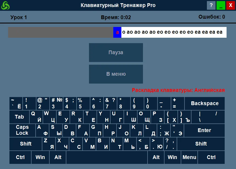This screenshot has height=169, width=236.
Task: Click the T Е key
Action: point(90,117)
